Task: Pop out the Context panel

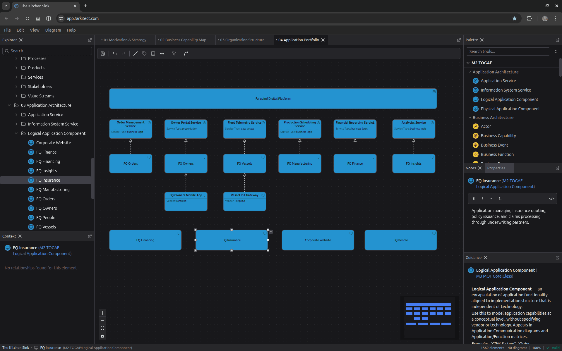Action: 90,236
